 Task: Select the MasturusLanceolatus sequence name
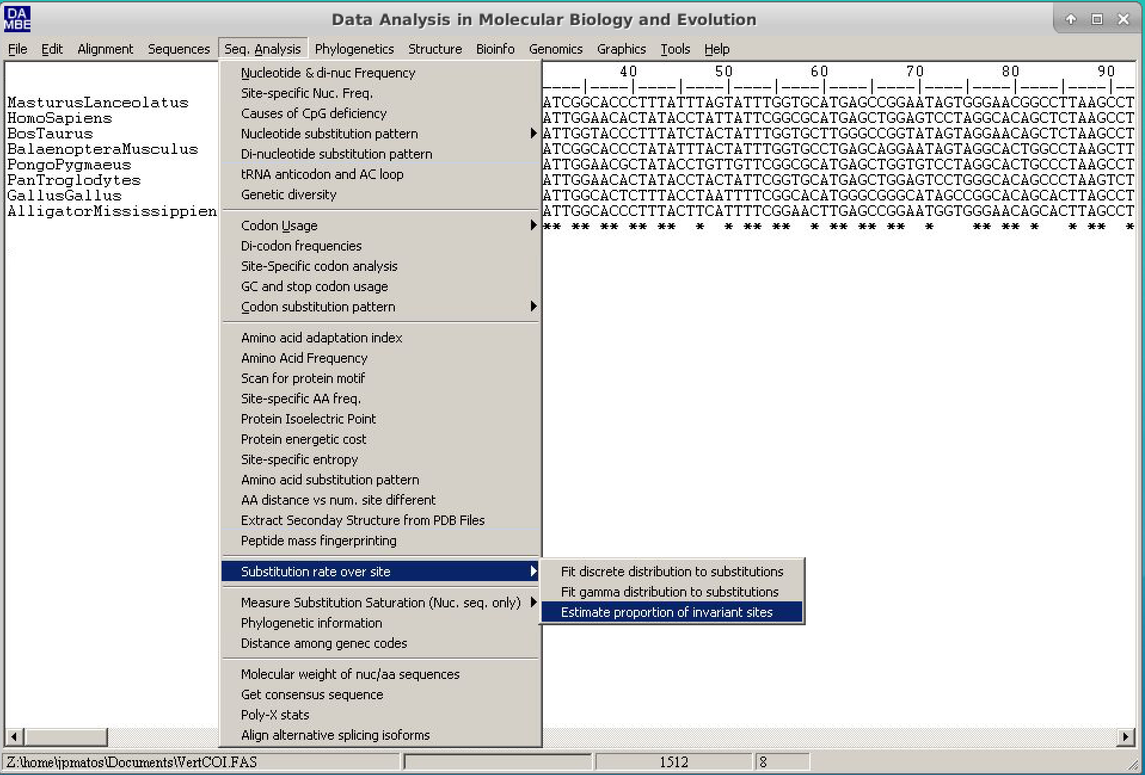(98, 103)
